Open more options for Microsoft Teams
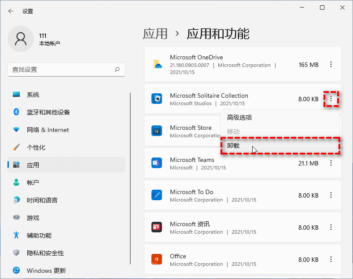353x279 pixels. pos(331,163)
